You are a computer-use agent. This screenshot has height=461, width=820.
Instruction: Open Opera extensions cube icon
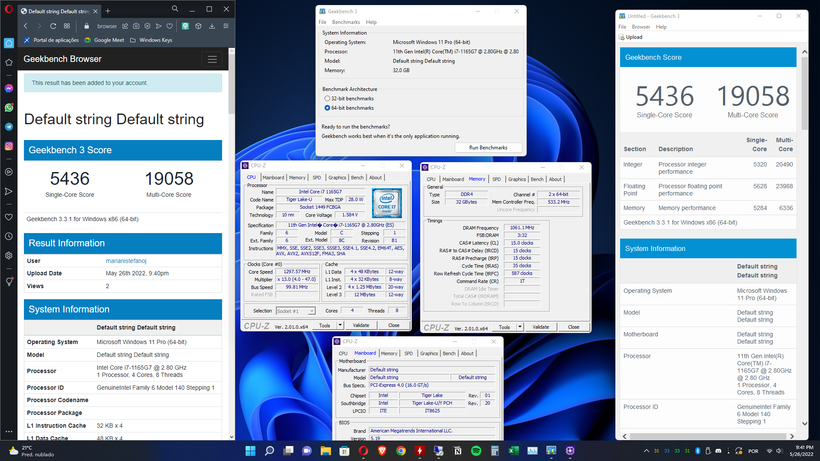point(198,26)
